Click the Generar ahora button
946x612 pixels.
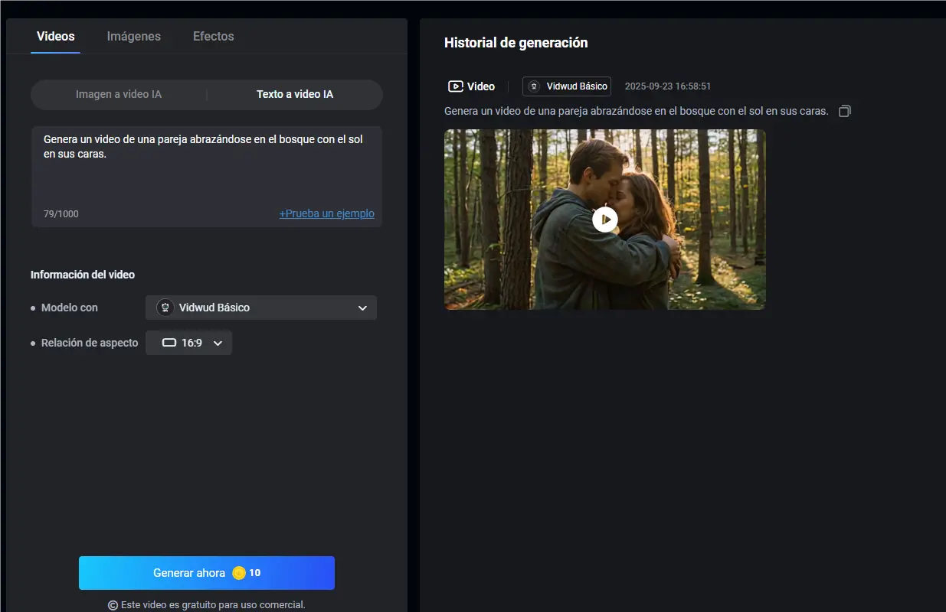pos(206,572)
